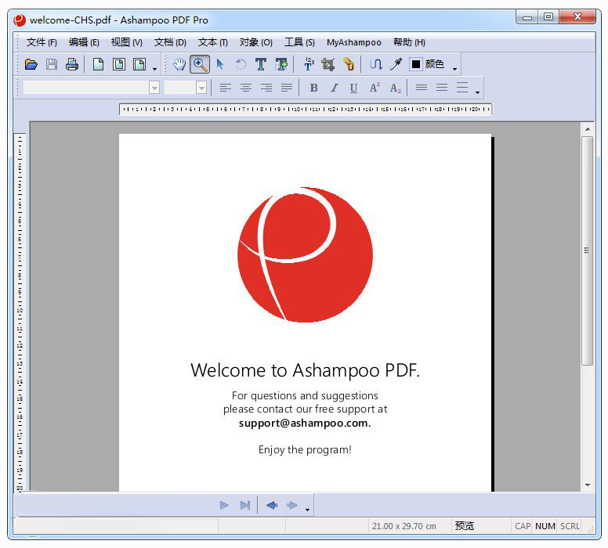The height and width of the screenshot is (548, 608).
Task: Justify text alignment
Action: pyautogui.click(x=287, y=88)
